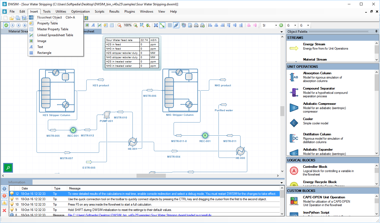Select the HE-001 heat exchanger object
The width and height of the screenshot is (380, 223).
[132, 142]
